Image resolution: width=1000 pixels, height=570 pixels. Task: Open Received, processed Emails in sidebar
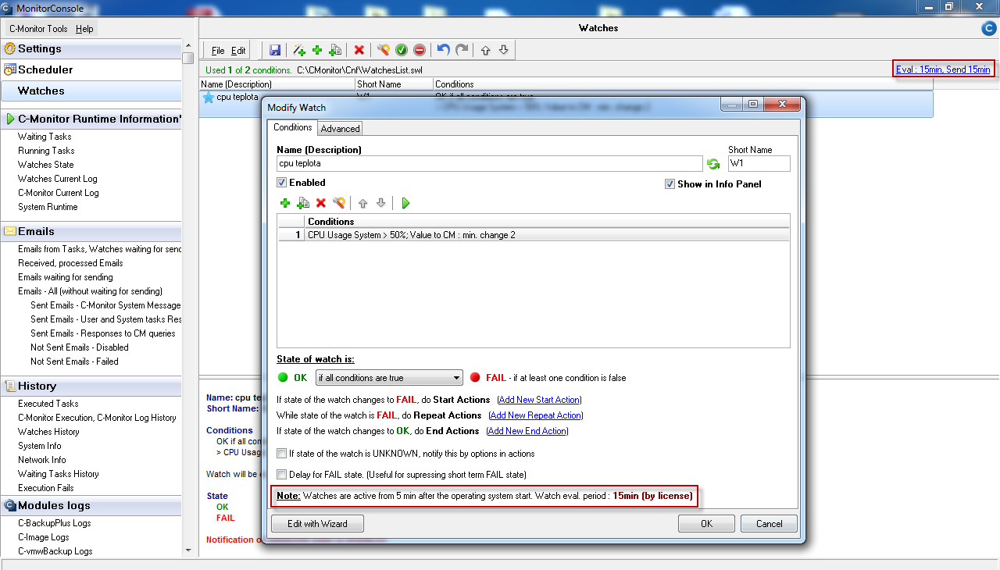[70, 263]
